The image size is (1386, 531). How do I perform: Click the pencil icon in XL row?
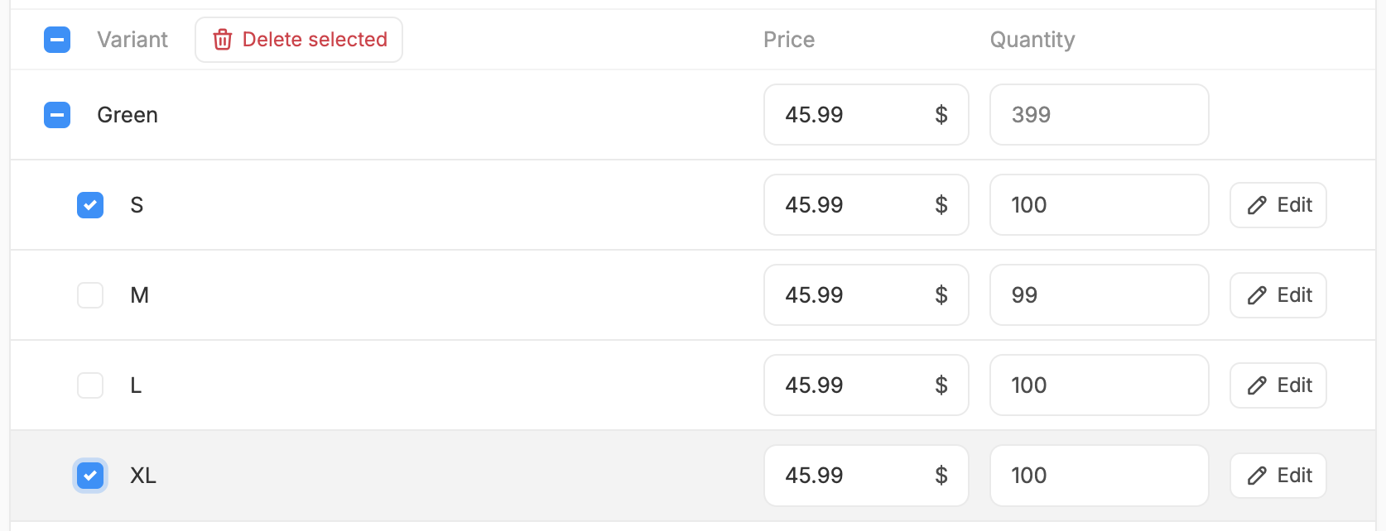coord(1257,476)
